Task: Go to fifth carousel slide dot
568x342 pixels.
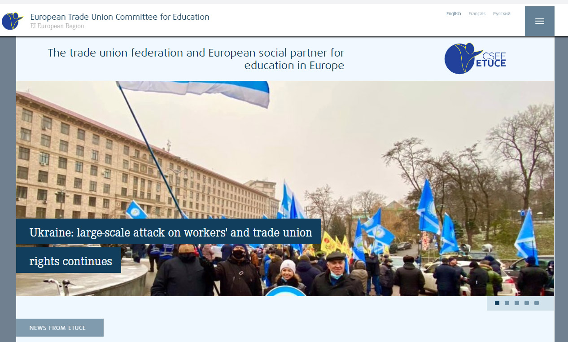Action: pos(537,303)
